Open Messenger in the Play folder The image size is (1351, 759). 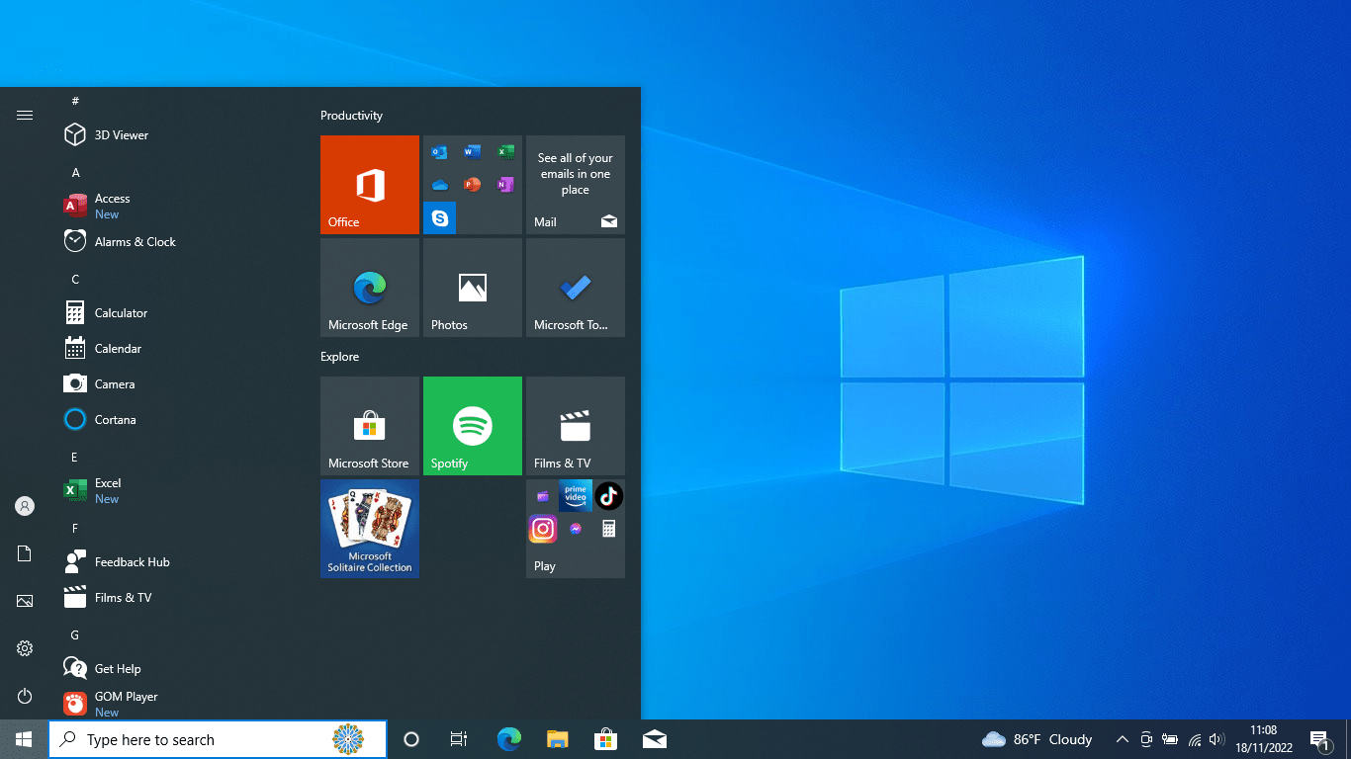pos(576,529)
